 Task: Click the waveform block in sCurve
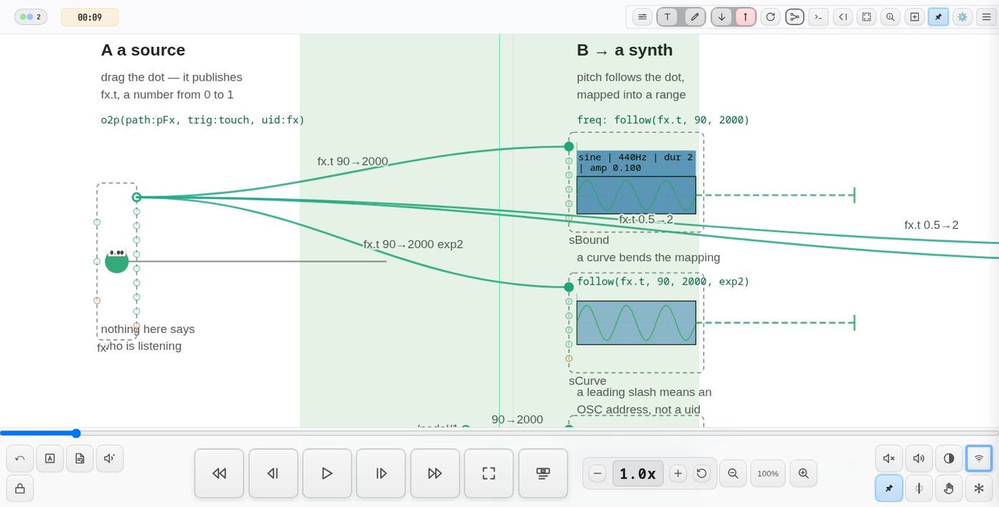[x=636, y=322]
